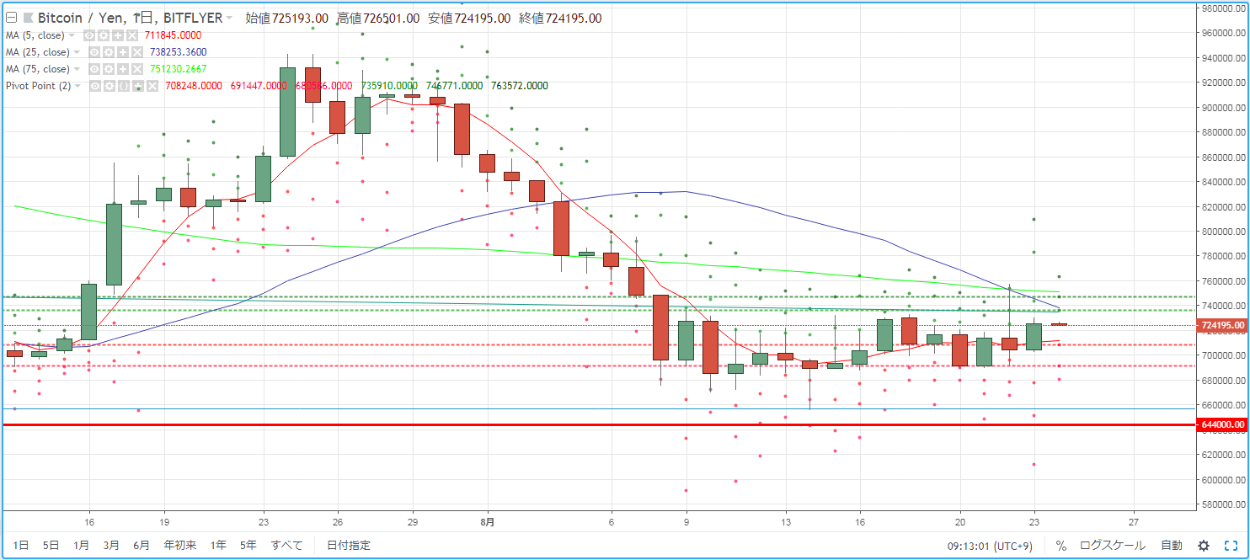Switch range to 年初来
The image size is (1250, 560).
click(179, 545)
